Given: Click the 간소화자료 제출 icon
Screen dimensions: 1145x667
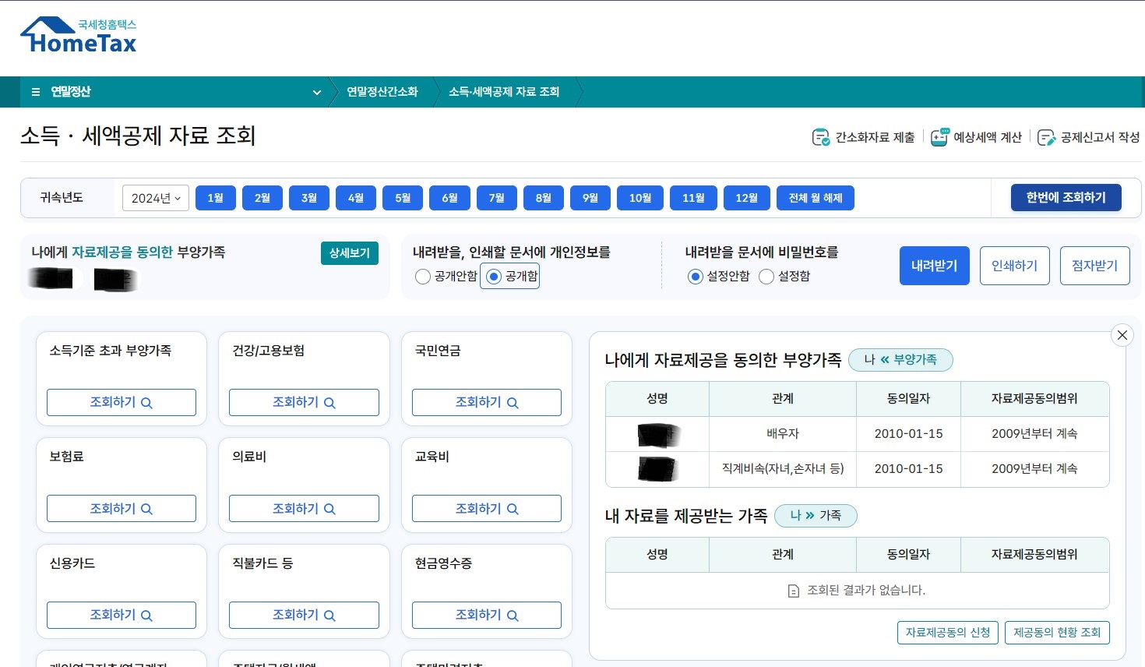Looking at the screenshot, I should pos(821,137).
